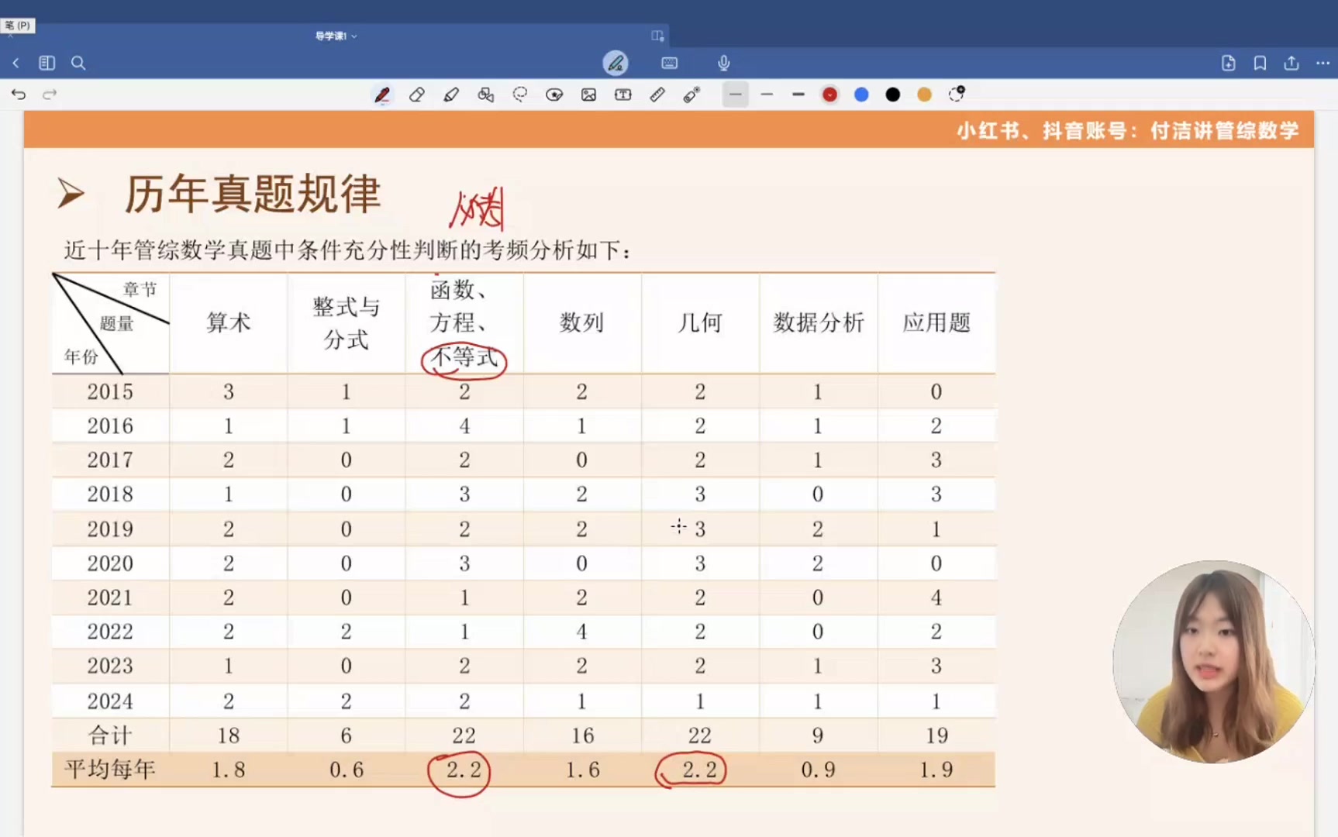Insert an image with photo tool

[x=589, y=95]
